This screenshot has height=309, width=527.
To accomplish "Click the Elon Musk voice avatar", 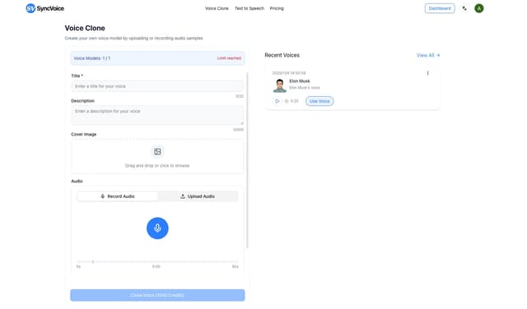I will pos(280,85).
